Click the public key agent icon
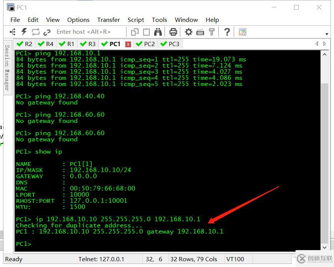Screen dimensions: 334x267 211,32
